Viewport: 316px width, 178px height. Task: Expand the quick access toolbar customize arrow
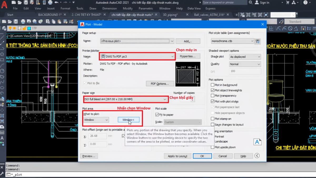[73, 3]
